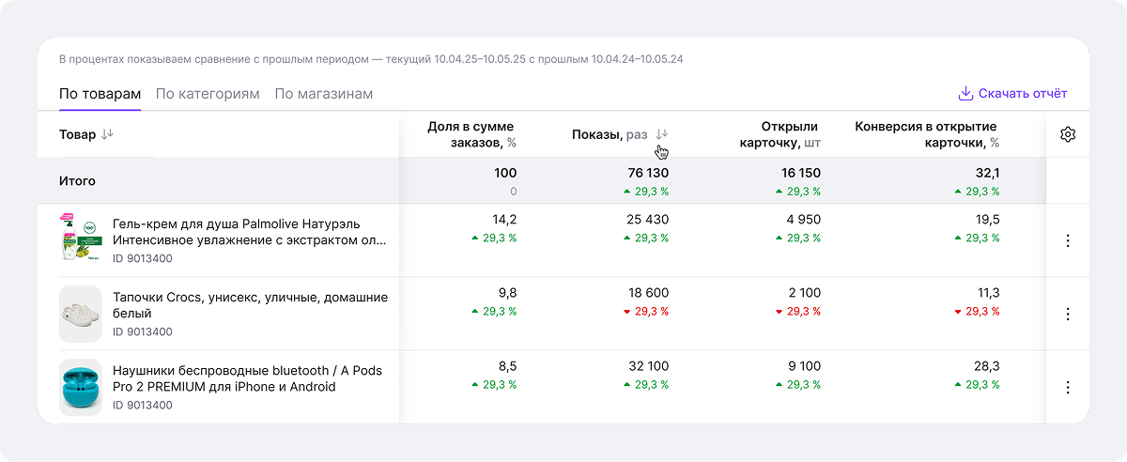Click the conversion value 11,3
This screenshot has width=1127, height=462.
[988, 292]
